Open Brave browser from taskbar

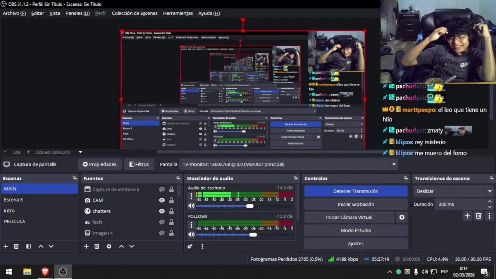pos(45,272)
